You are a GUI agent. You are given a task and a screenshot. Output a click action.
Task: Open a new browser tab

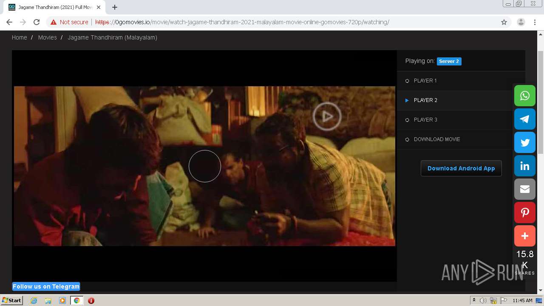(x=115, y=7)
